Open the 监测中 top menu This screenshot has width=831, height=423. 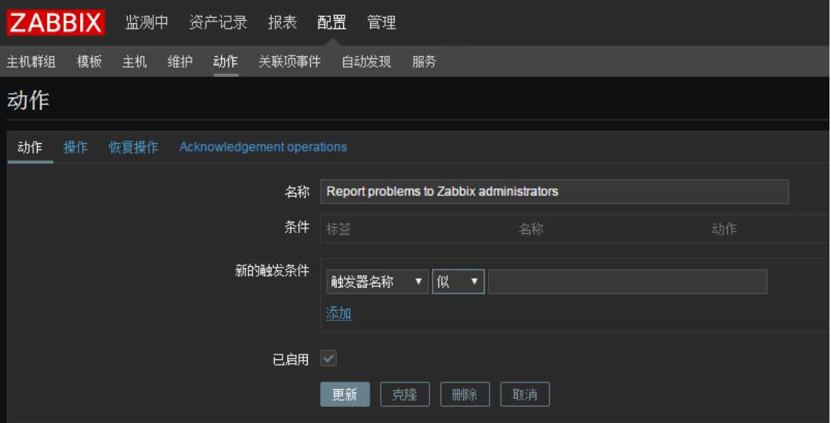[x=147, y=22]
